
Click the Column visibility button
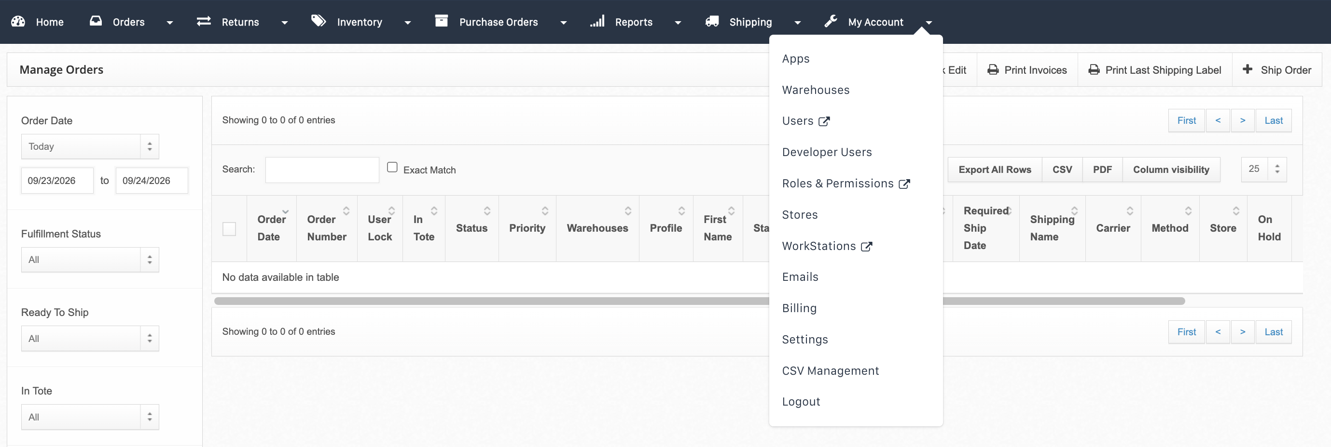click(1171, 170)
